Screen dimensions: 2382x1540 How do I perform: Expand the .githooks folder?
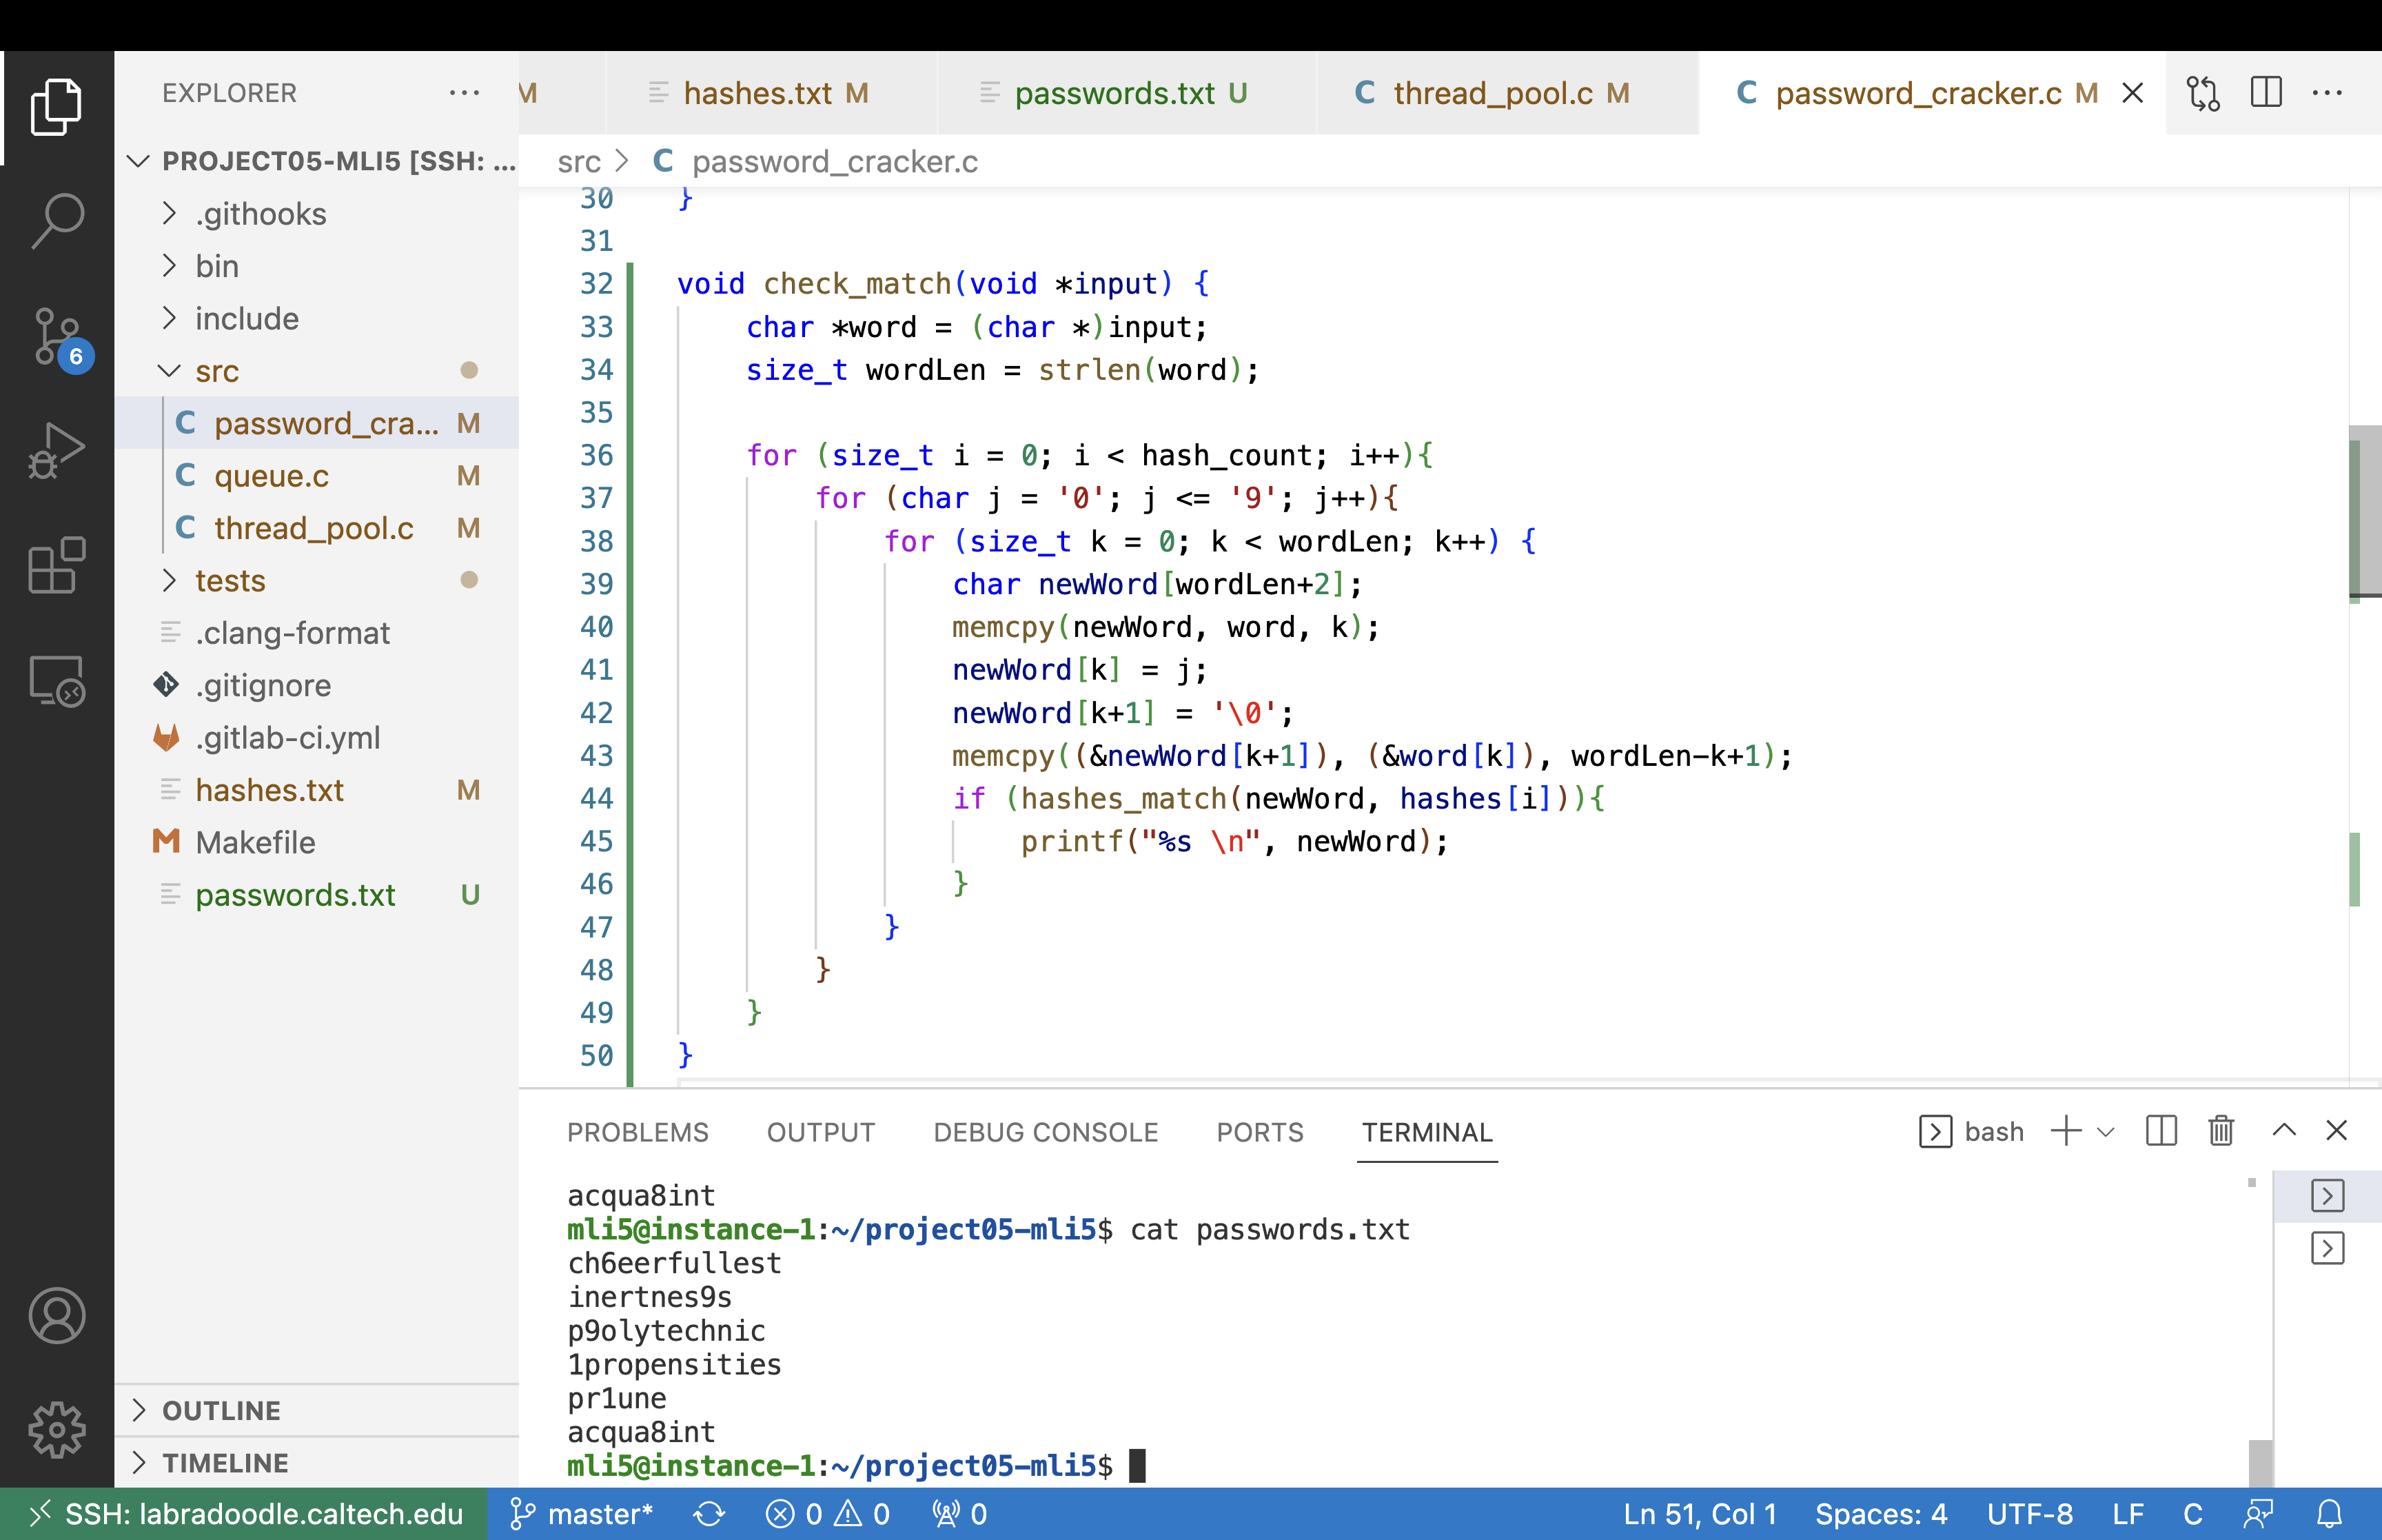pos(261,214)
